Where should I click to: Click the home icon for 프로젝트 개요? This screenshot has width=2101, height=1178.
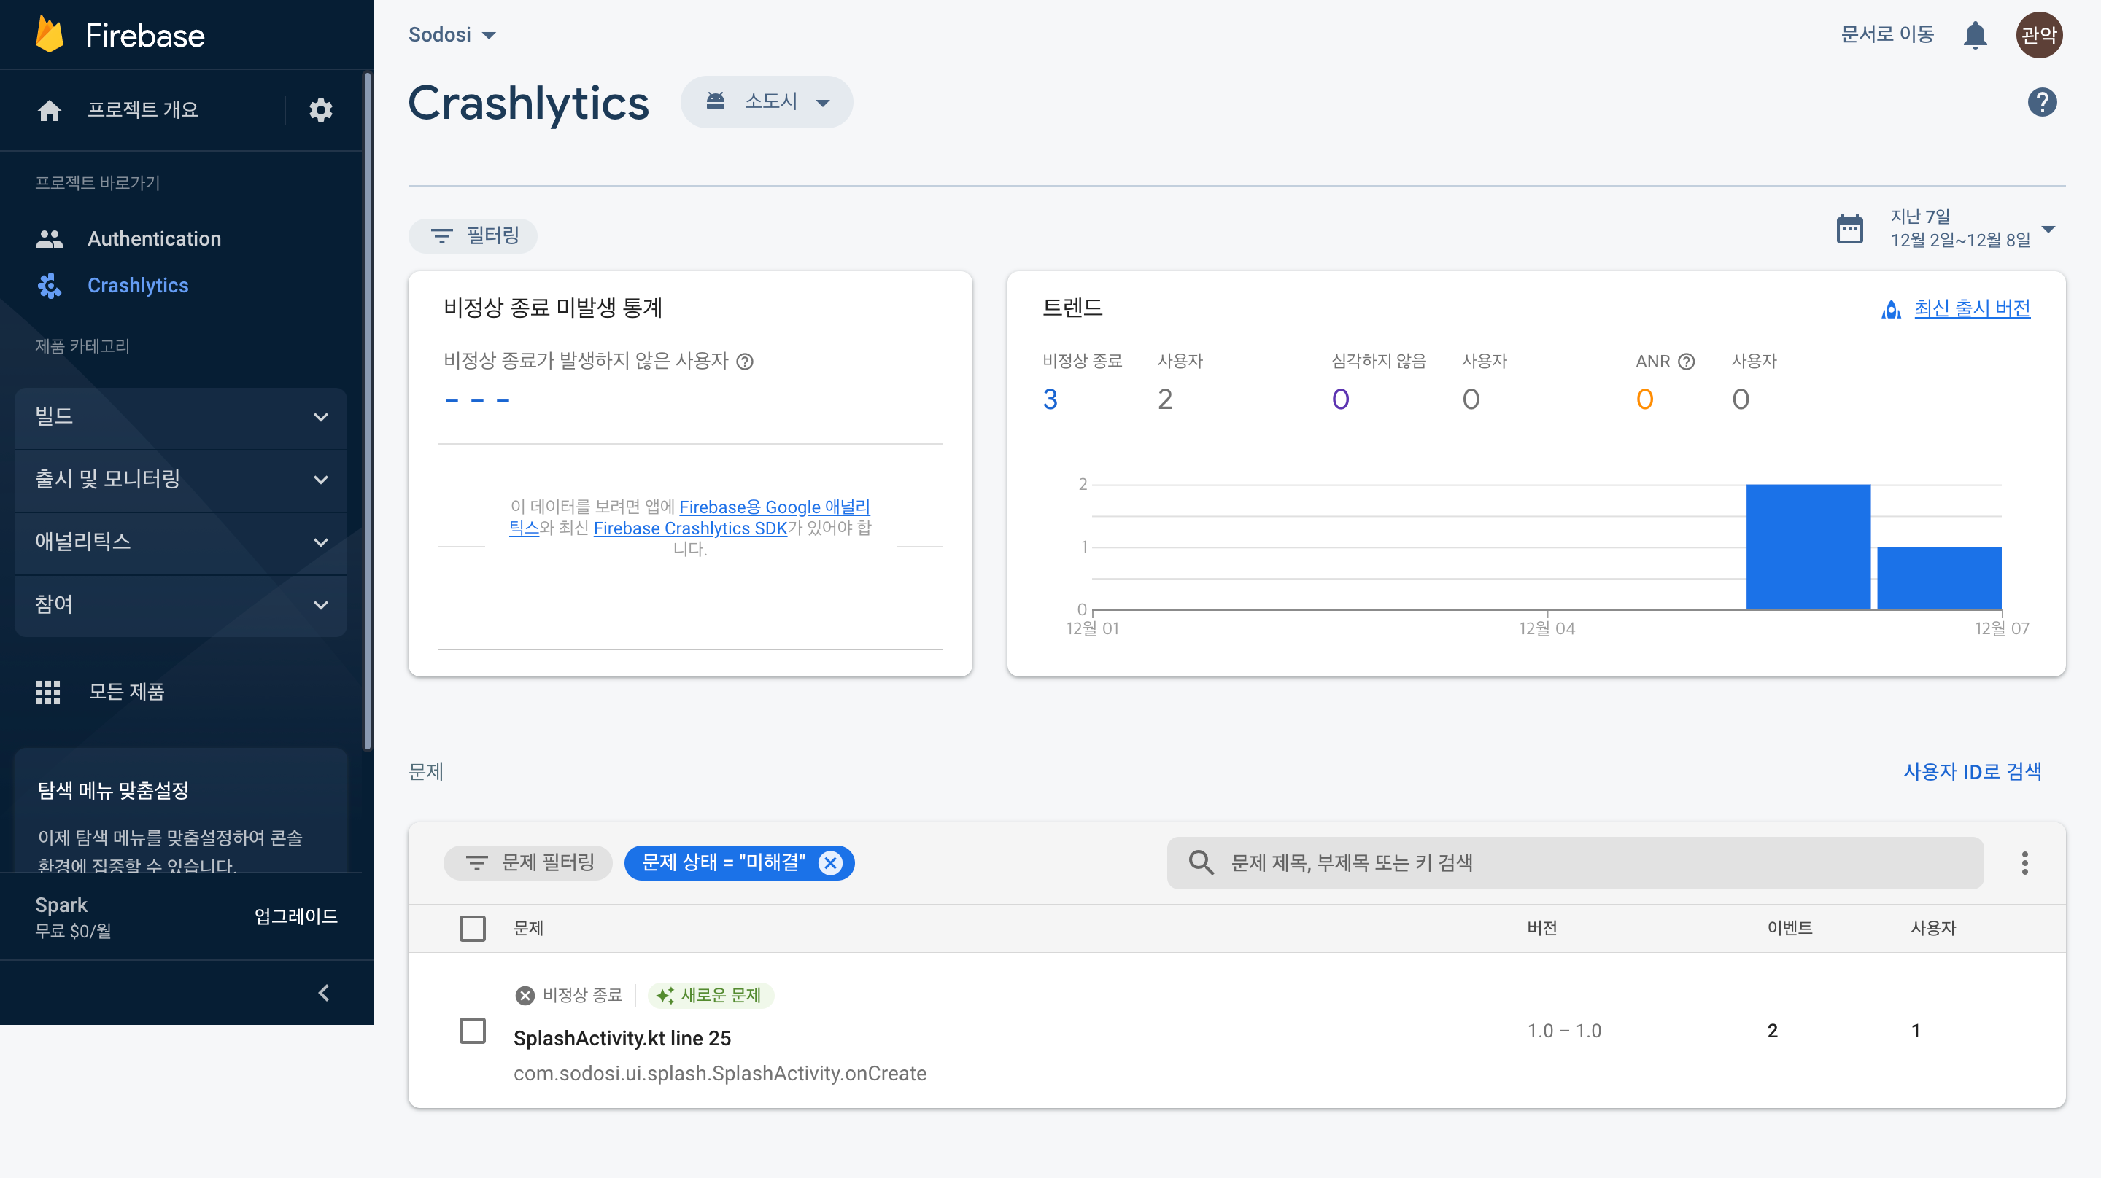point(50,109)
